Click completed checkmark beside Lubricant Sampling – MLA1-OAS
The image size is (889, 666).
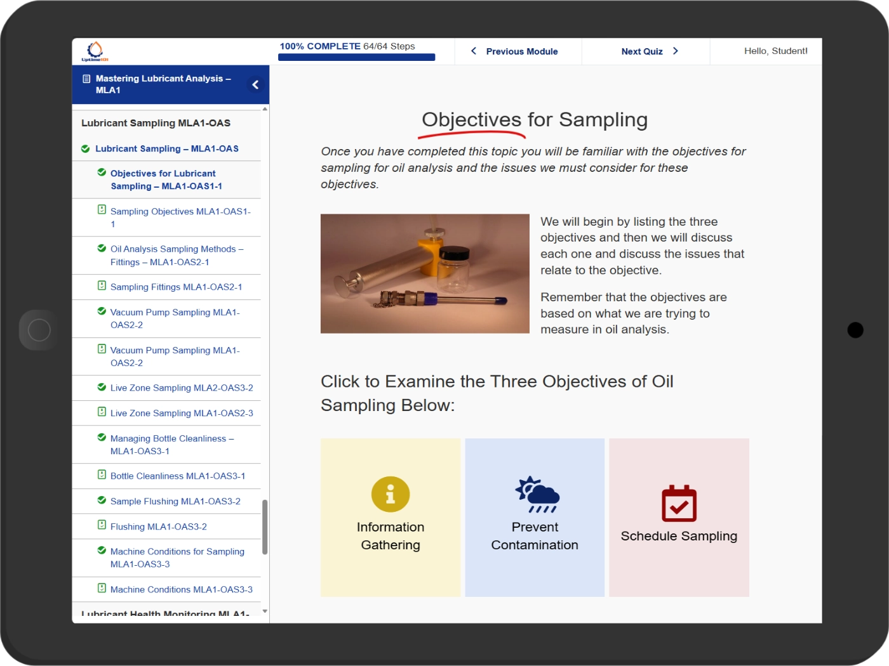pyautogui.click(x=86, y=148)
